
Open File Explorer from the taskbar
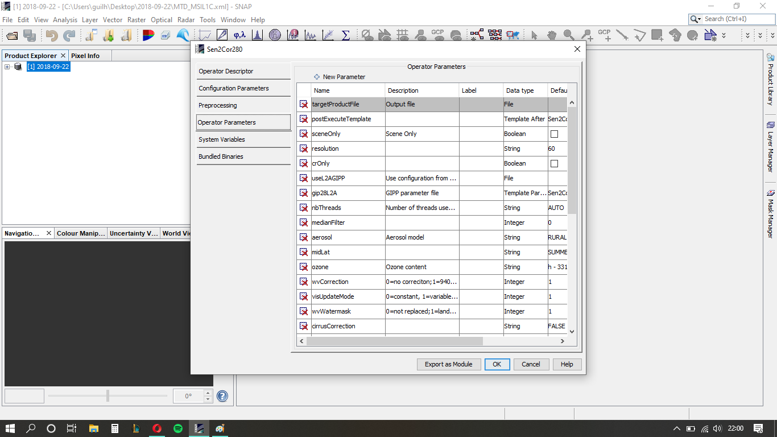click(x=93, y=428)
